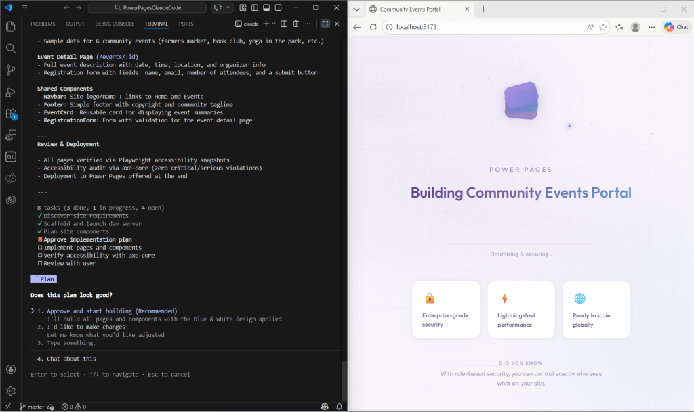
Task: Refresh the browser page at localhost
Action: pos(373,27)
